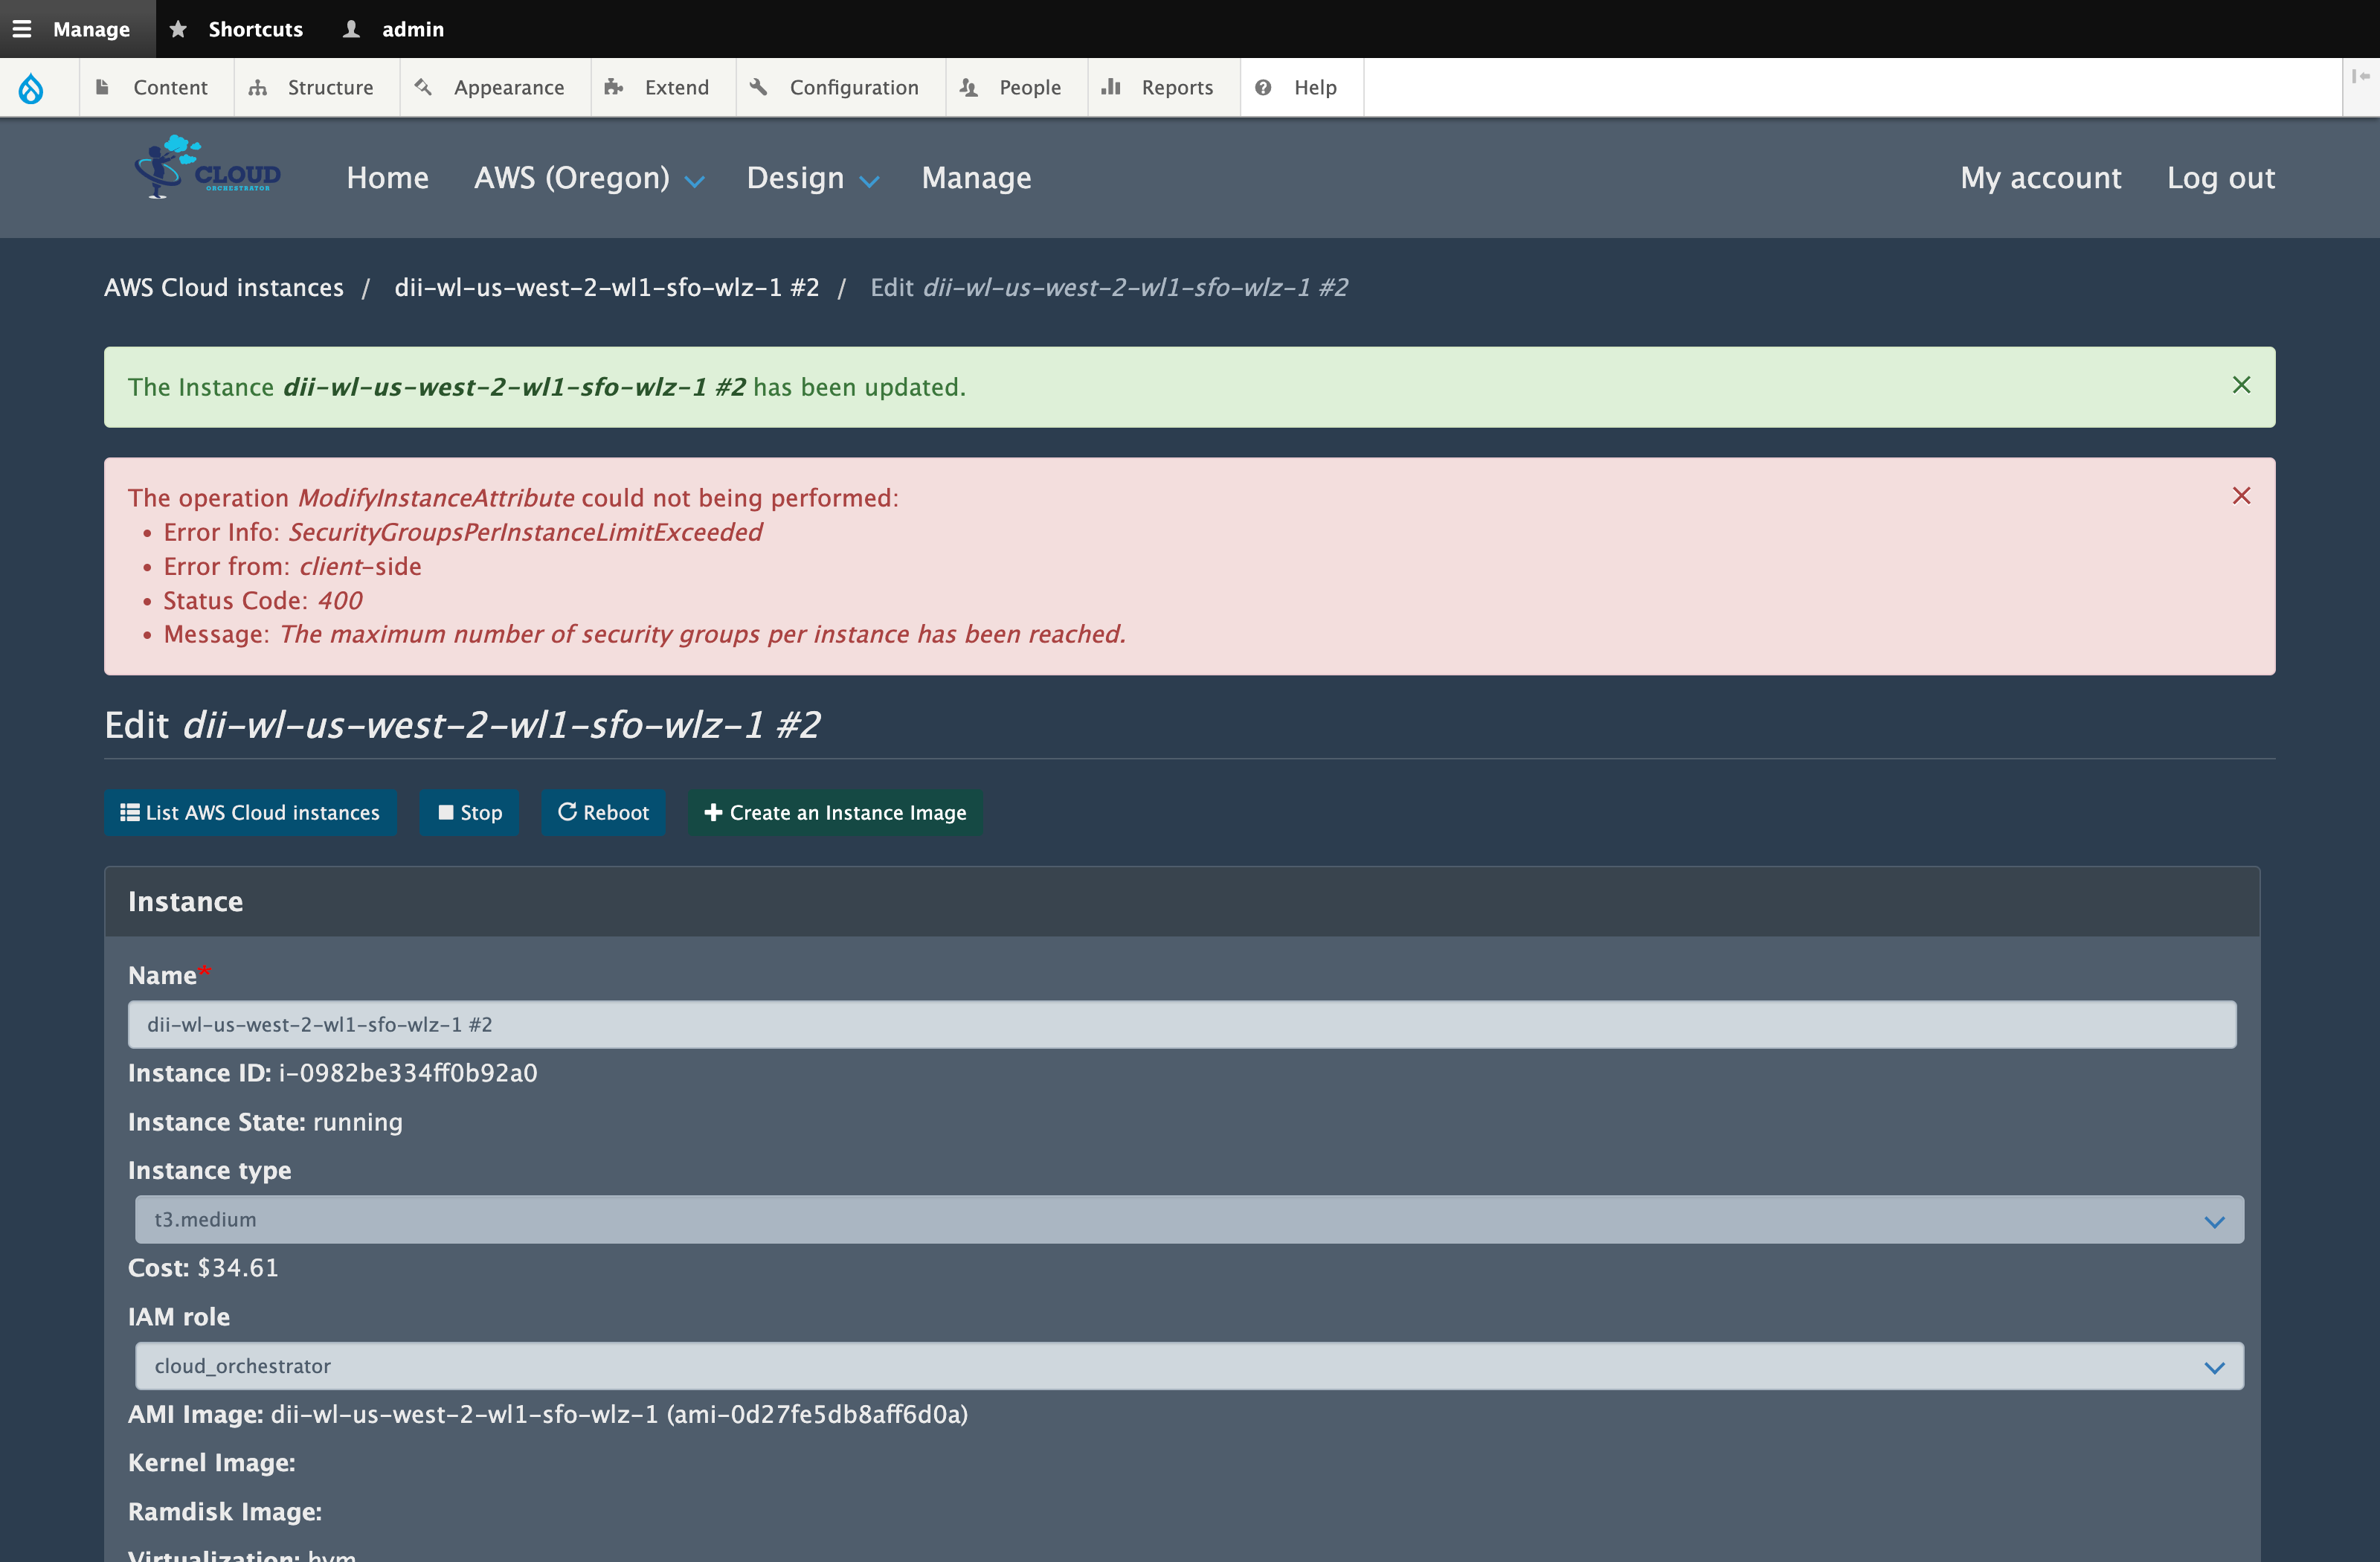This screenshot has width=2380, height=1562.
Task: Stop the running instance
Action: tap(469, 812)
